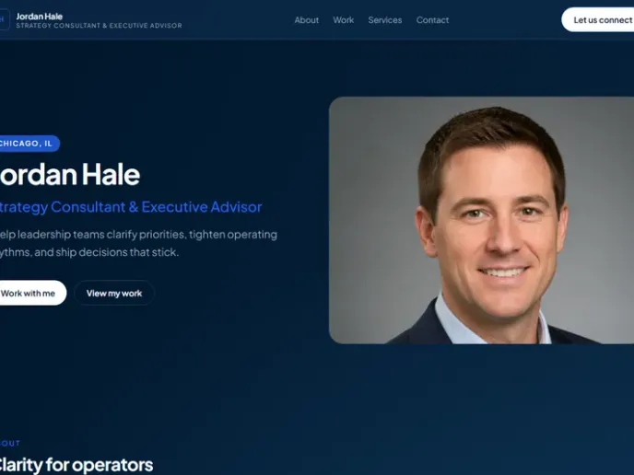Click the Work with me button
The height and width of the screenshot is (475, 634).
(x=32, y=293)
